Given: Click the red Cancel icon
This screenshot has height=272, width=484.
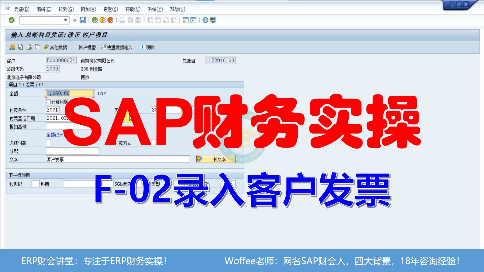Looking at the screenshot, I should (110, 20).
